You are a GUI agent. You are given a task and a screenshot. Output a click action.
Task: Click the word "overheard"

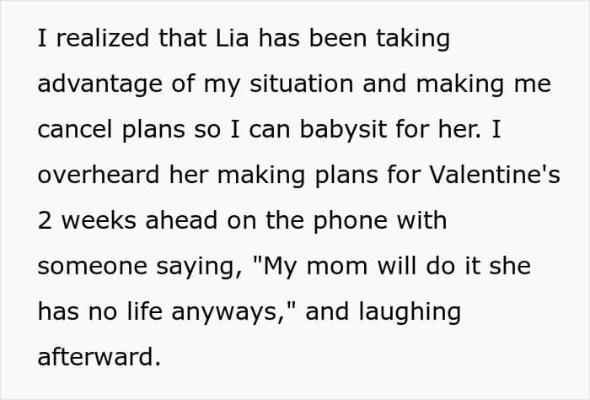(x=99, y=175)
